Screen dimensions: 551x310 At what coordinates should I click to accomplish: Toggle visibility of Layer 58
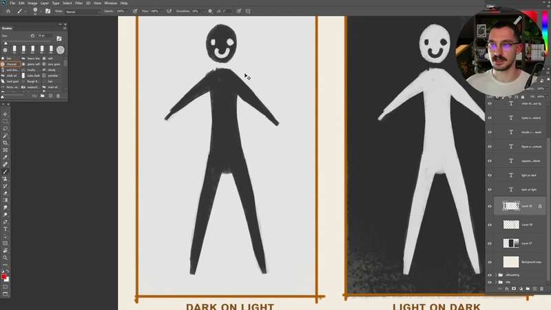(490, 206)
